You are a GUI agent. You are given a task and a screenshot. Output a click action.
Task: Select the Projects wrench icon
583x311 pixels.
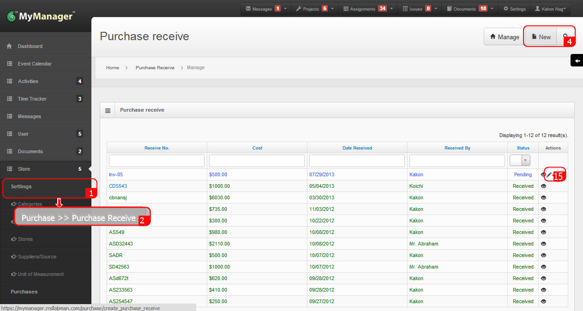pyautogui.click(x=300, y=8)
